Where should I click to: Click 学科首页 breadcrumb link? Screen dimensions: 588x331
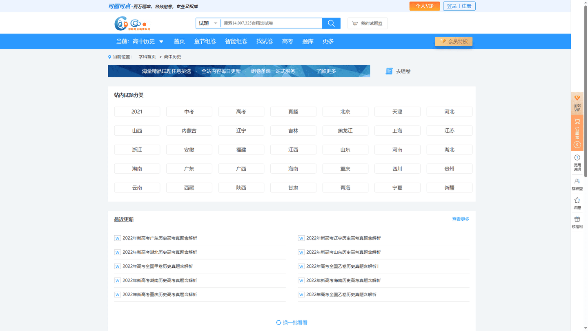pos(147,57)
